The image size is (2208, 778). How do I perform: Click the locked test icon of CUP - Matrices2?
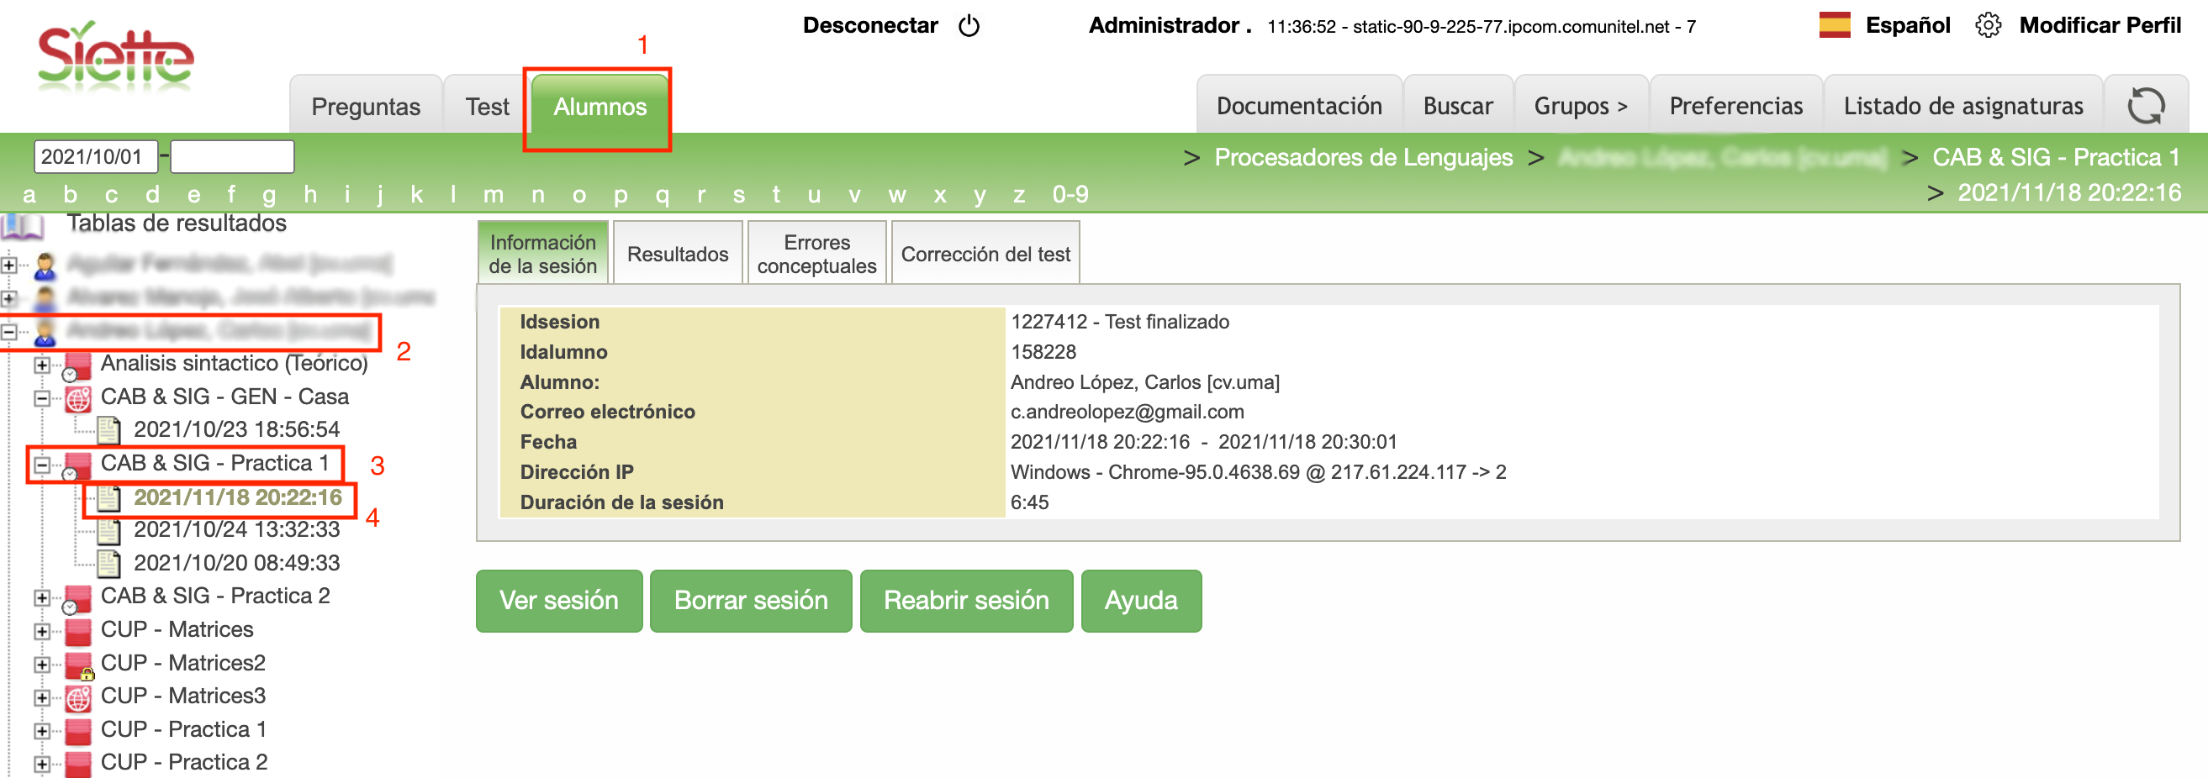coord(79,665)
